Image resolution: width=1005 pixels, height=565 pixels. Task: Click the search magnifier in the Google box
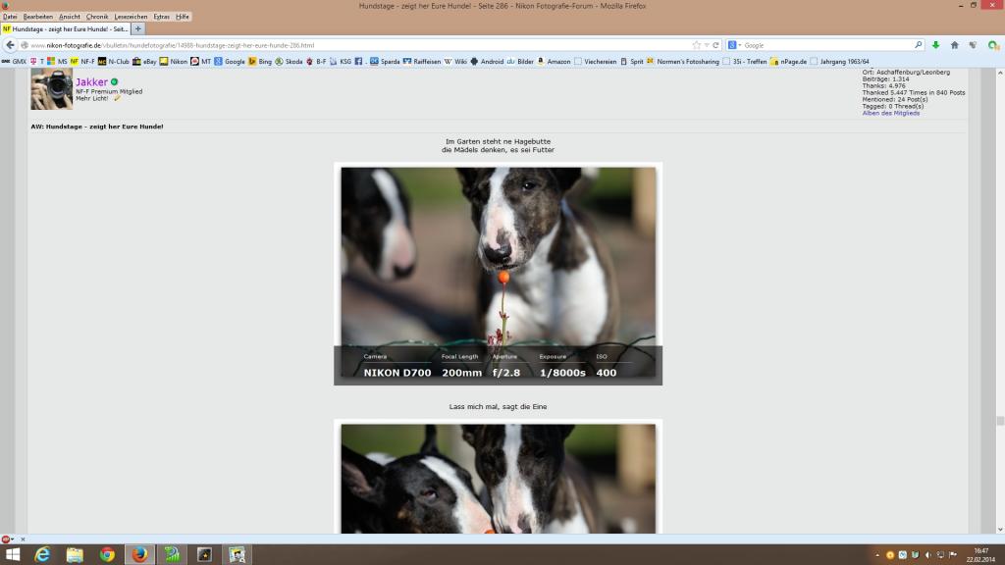point(918,45)
